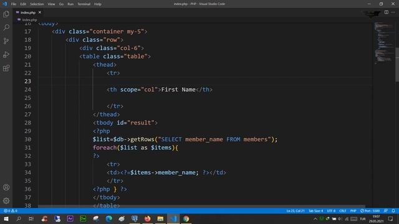The height and width of the screenshot is (224, 399).
Task: Click line number 30 in the gutter
Action: (27, 139)
